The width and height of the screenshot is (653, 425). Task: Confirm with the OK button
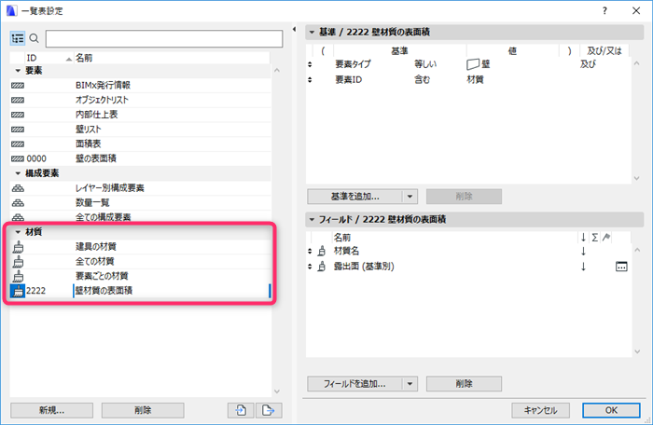pyautogui.click(x=611, y=410)
